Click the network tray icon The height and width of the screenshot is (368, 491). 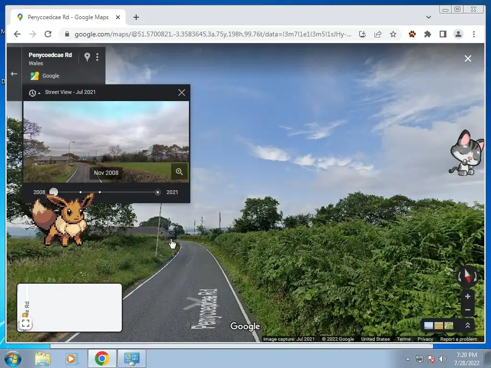pyautogui.click(x=419, y=359)
